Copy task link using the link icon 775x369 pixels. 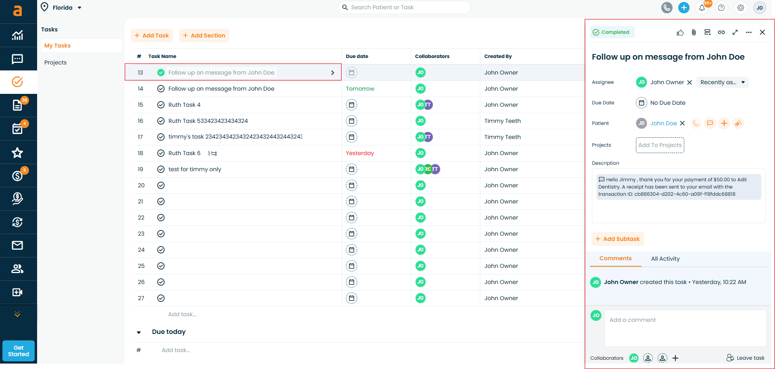click(x=721, y=32)
